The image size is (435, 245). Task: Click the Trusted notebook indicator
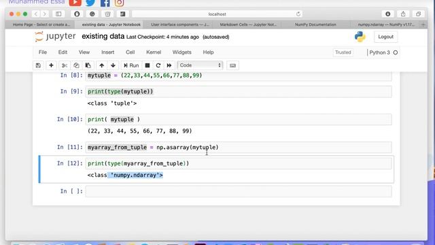pos(343,52)
